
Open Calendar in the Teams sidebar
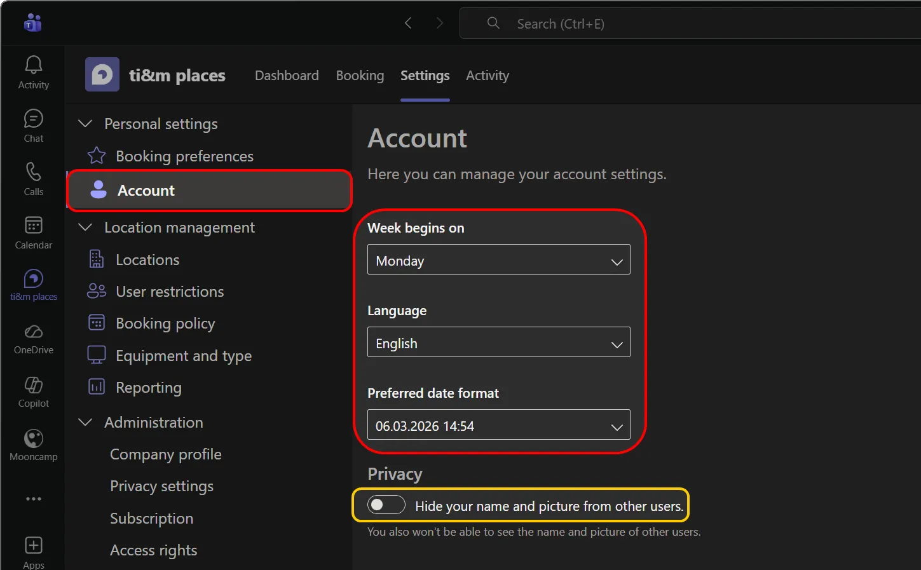click(x=33, y=233)
